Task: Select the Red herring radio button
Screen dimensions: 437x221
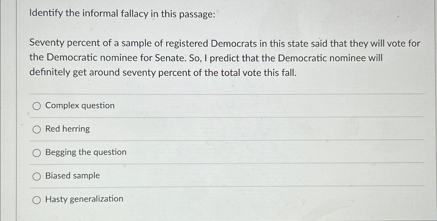Action: 37,129
